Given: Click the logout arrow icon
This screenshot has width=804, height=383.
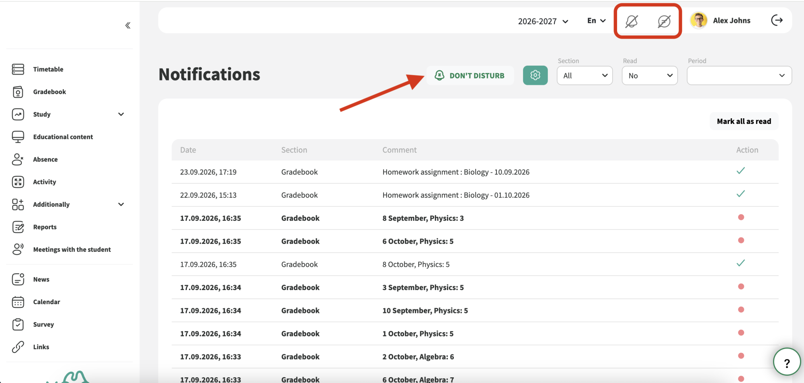Looking at the screenshot, I should tap(777, 20).
